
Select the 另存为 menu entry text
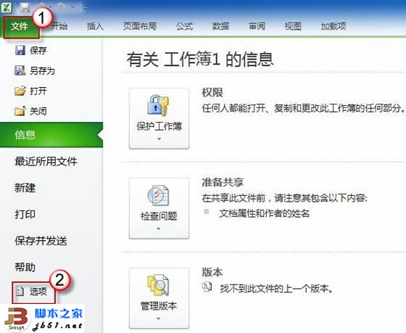pyautogui.click(x=42, y=70)
